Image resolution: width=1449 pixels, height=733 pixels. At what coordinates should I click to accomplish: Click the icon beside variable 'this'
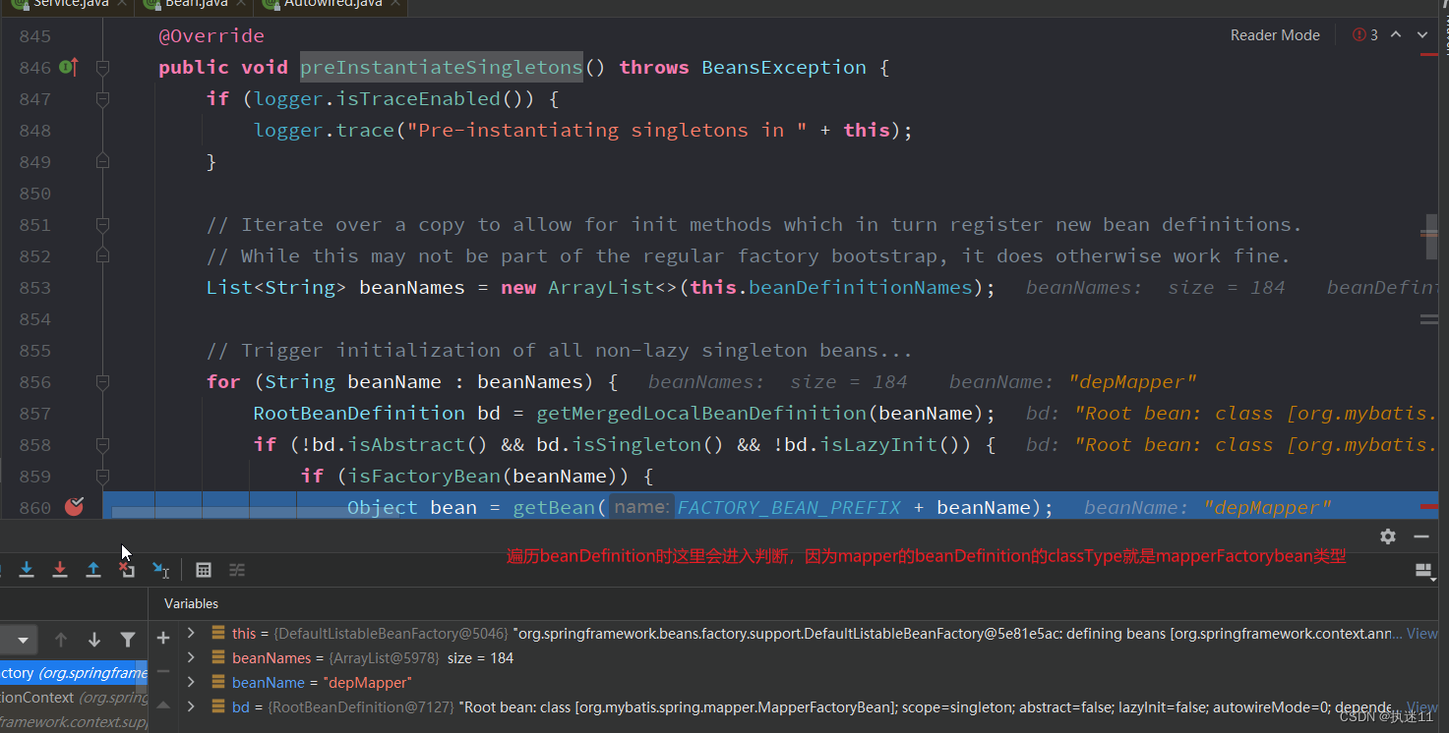click(217, 634)
